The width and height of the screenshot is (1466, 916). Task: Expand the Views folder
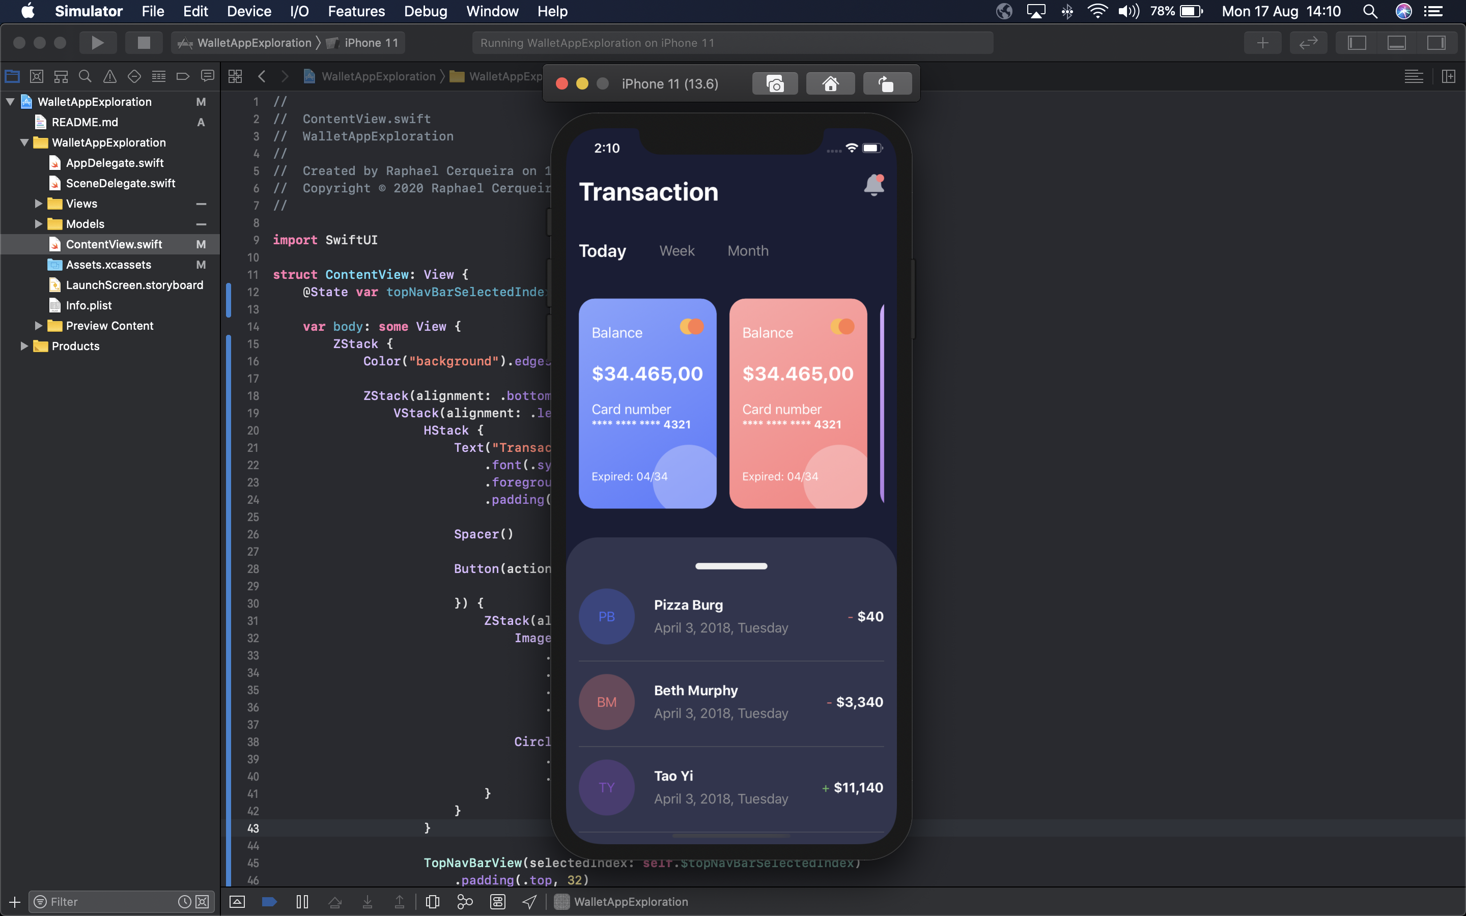[38, 204]
